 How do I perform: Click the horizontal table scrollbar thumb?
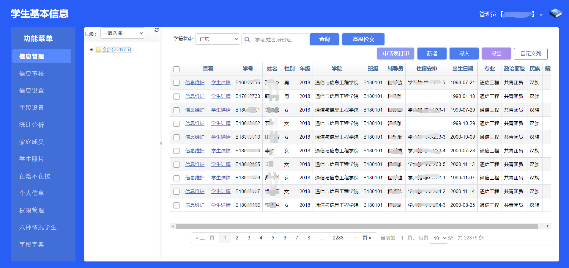(357, 226)
